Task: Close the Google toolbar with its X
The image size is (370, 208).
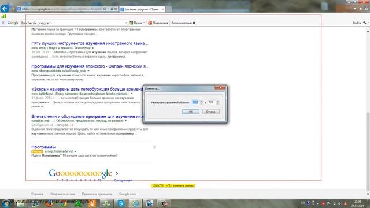Action: (x=3, y=23)
